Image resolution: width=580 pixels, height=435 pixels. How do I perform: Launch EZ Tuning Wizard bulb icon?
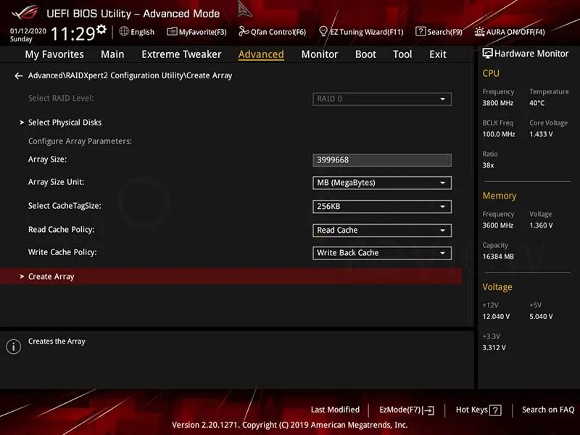click(x=323, y=31)
